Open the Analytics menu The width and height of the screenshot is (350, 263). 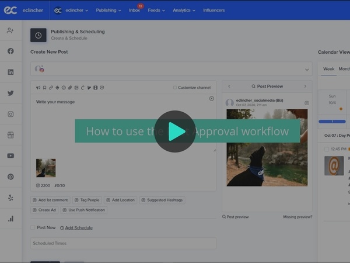184,11
